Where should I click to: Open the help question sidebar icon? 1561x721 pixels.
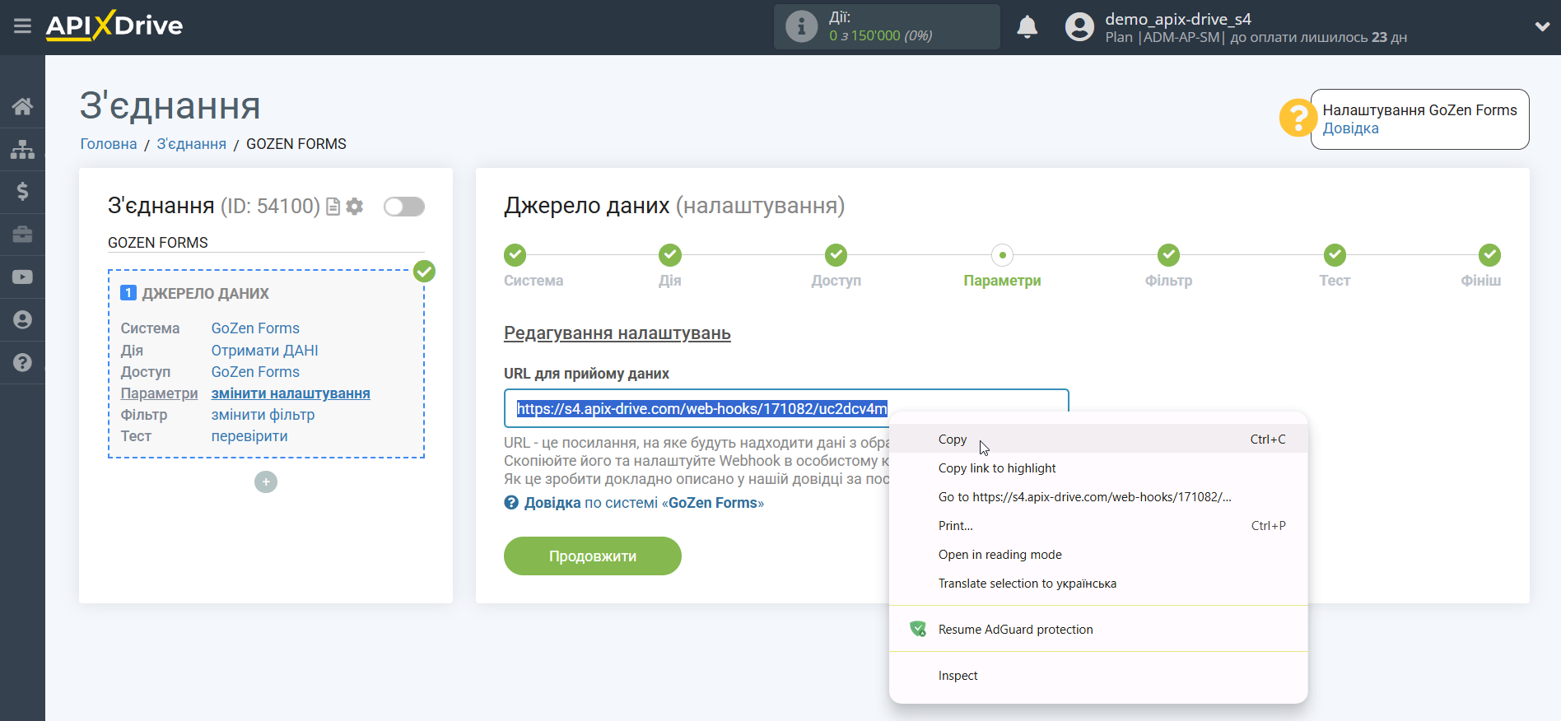point(22,363)
